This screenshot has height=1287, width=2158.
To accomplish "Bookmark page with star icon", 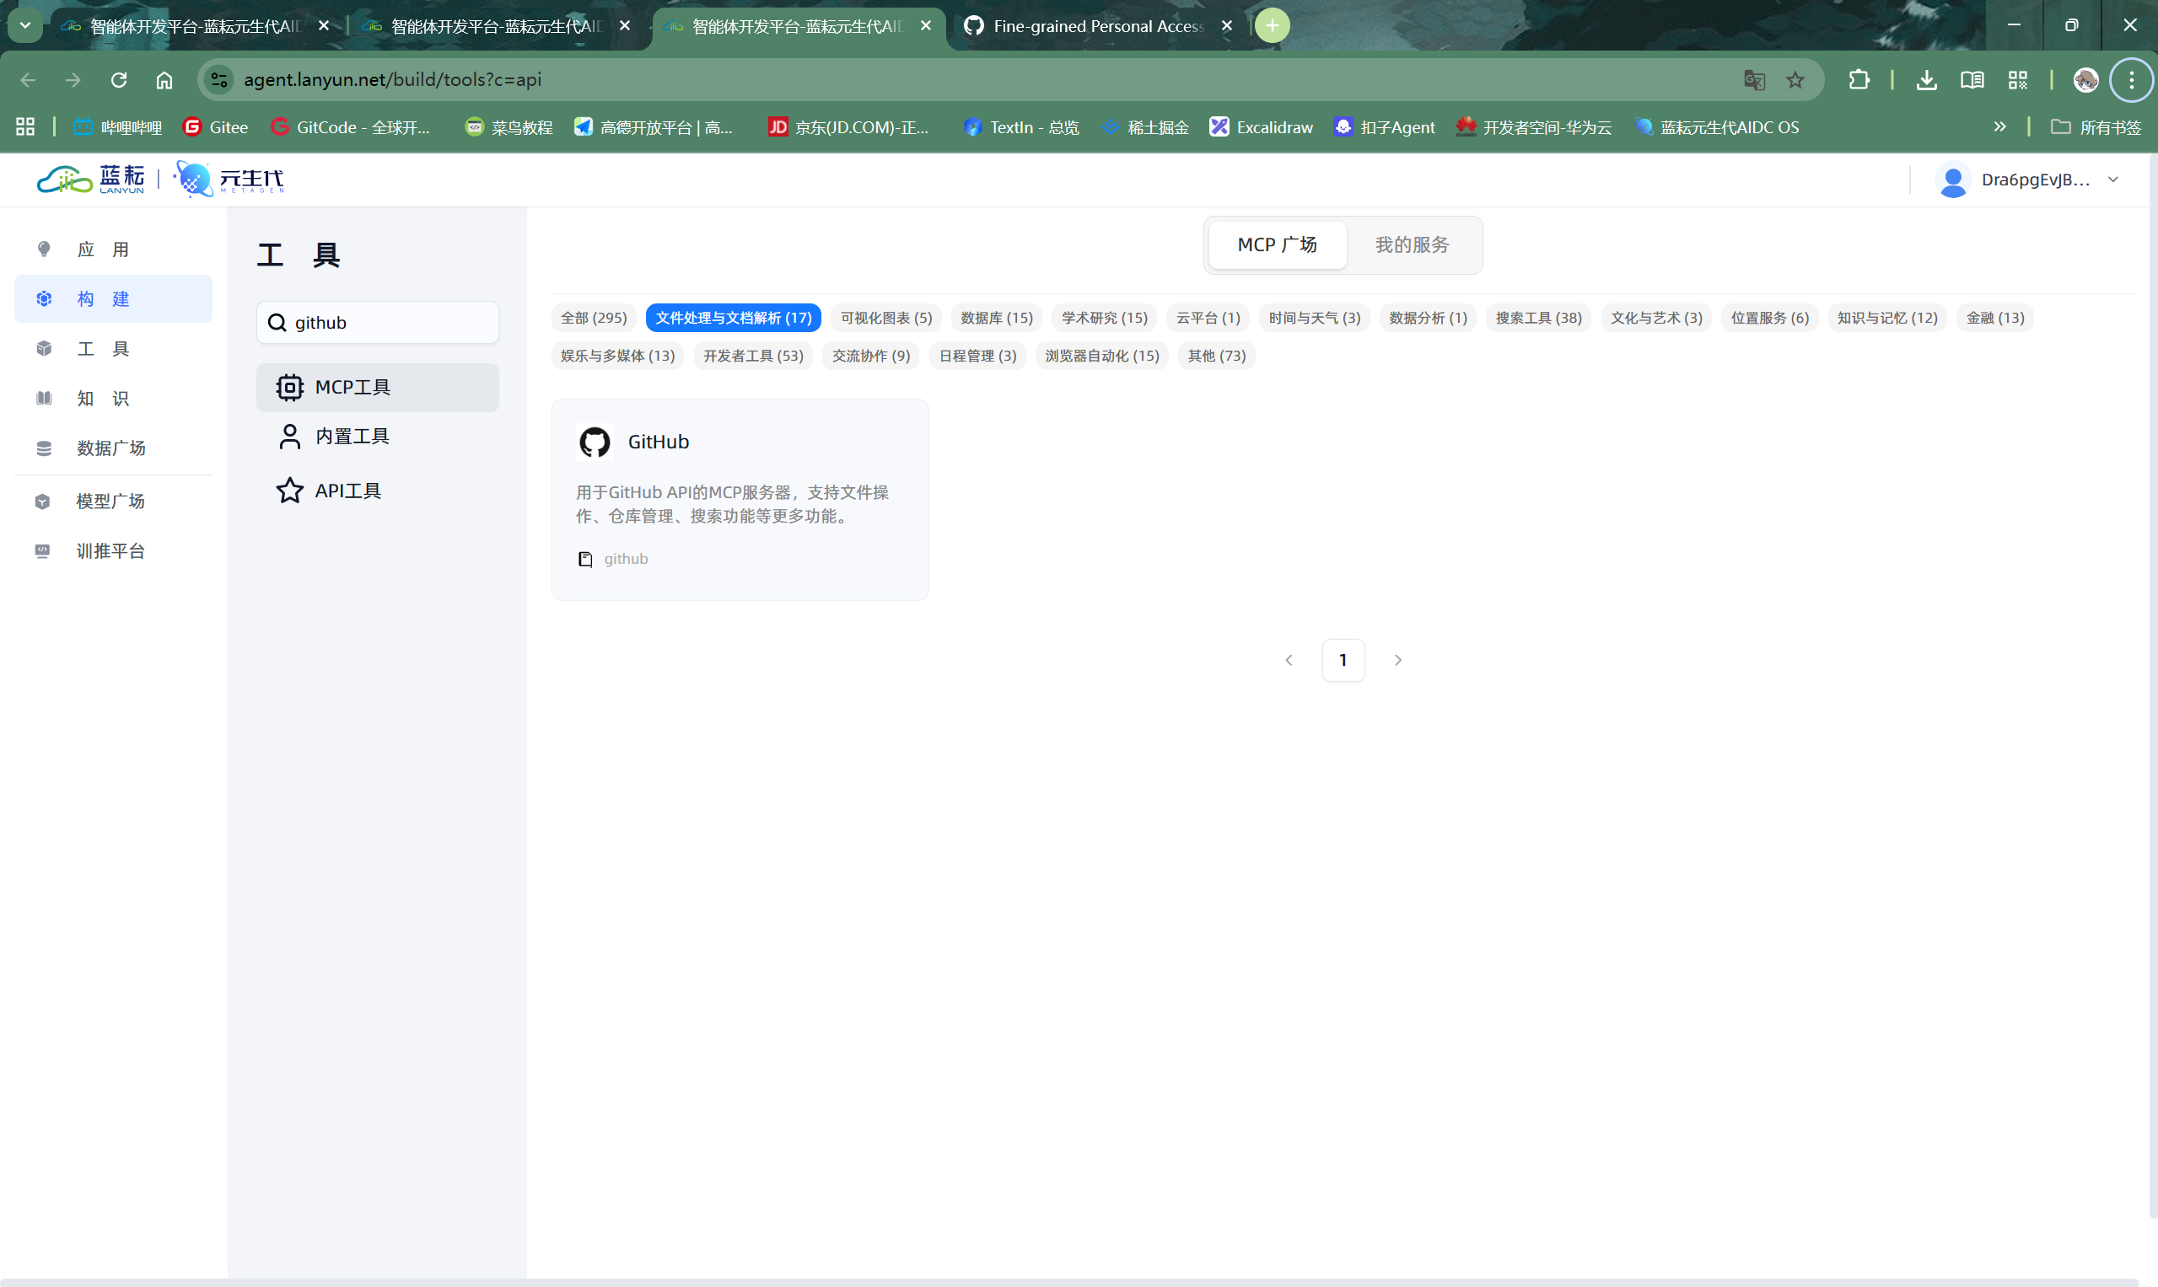I will 1795,80.
